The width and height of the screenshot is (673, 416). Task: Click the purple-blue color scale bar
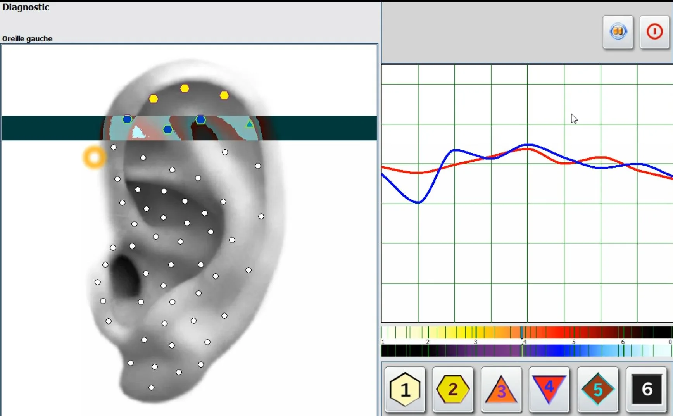(527, 350)
